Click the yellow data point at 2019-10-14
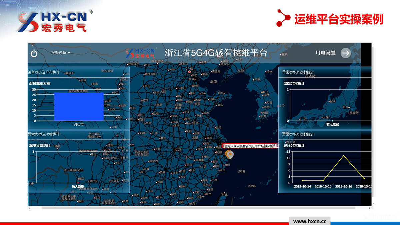Image resolution: width=400 pixels, height=225 pixels. 303,181
